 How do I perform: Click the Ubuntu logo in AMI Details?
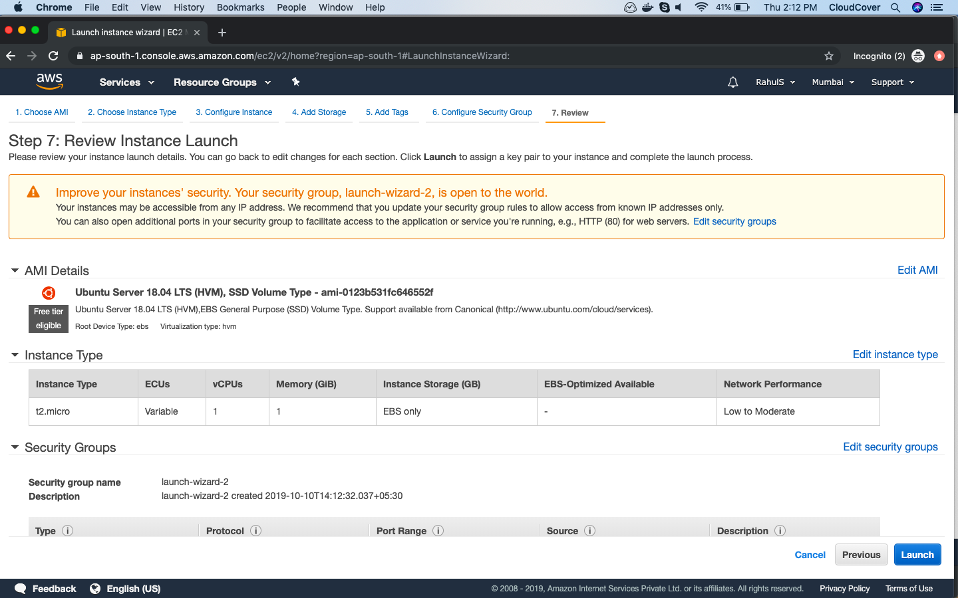click(48, 292)
